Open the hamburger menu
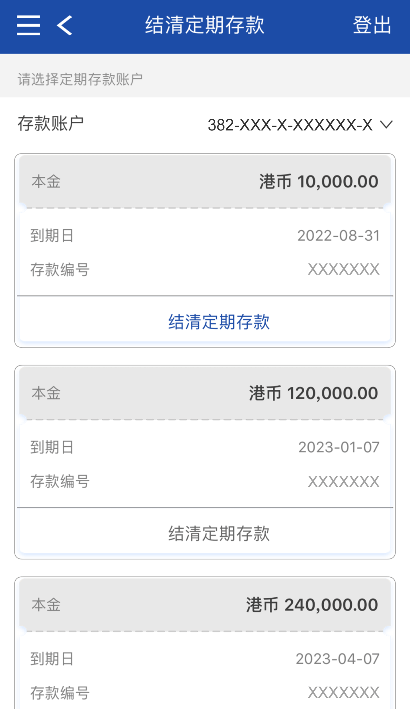This screenshot has height=709, width=410. 28,25
